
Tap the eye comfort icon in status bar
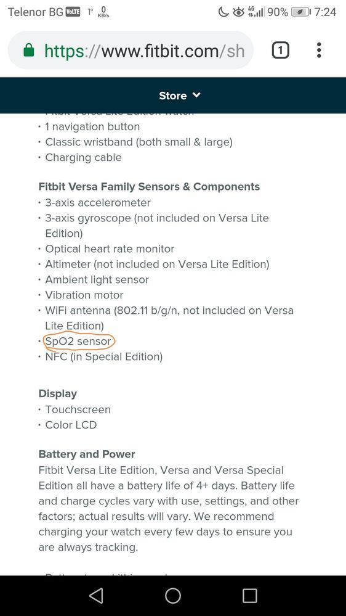point(238,12)
